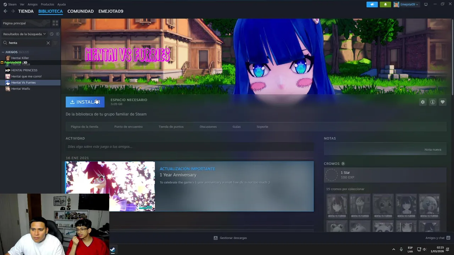Open the 1 Star badge entry

coord(385,175)
